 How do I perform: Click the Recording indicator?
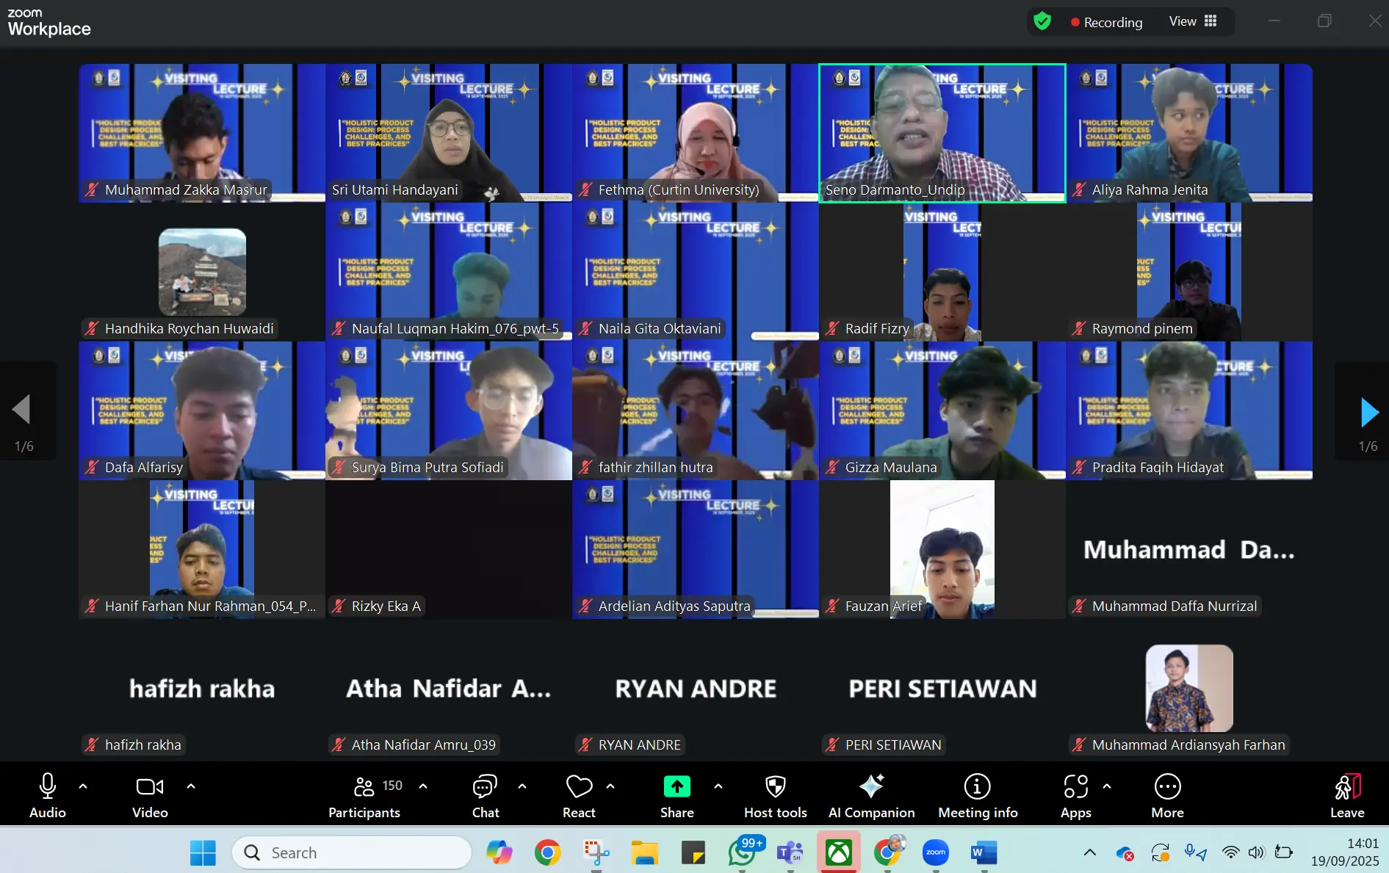pyautogui.click(x=1106, y=22)
